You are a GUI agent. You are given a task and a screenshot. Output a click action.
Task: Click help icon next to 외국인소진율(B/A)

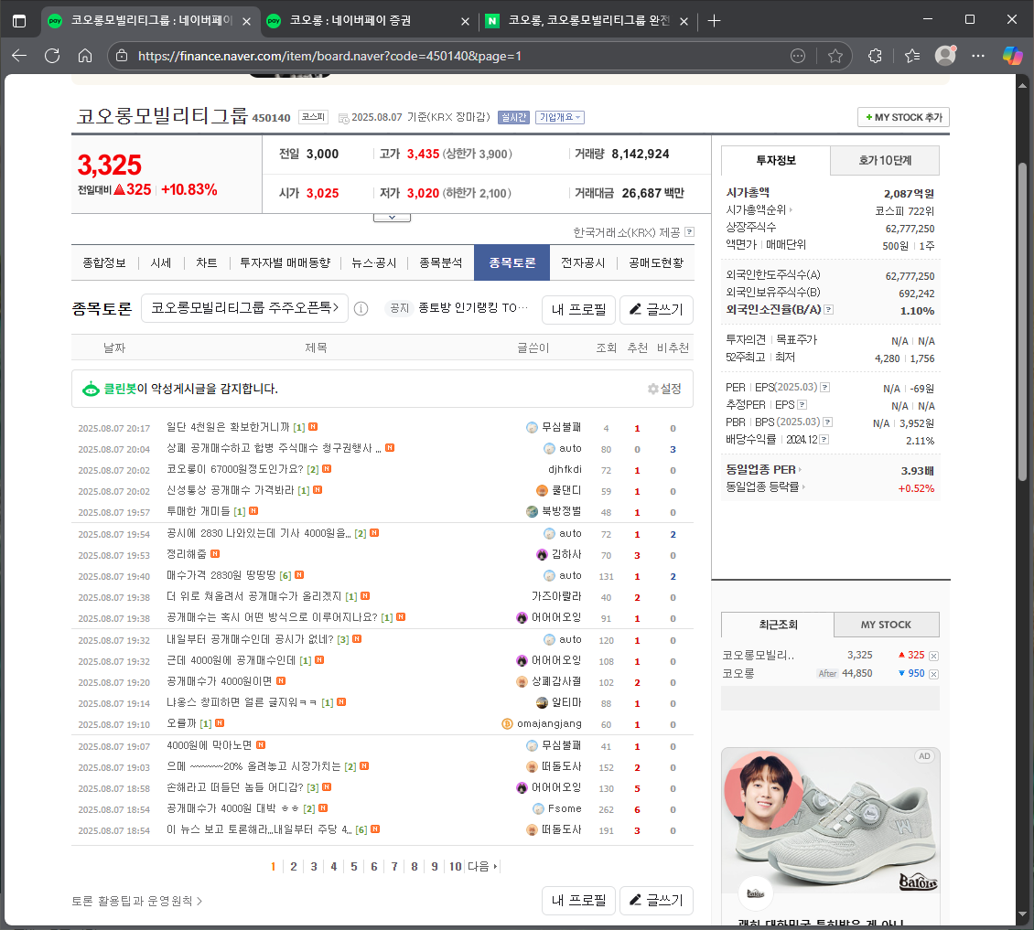tap(829, 310)
